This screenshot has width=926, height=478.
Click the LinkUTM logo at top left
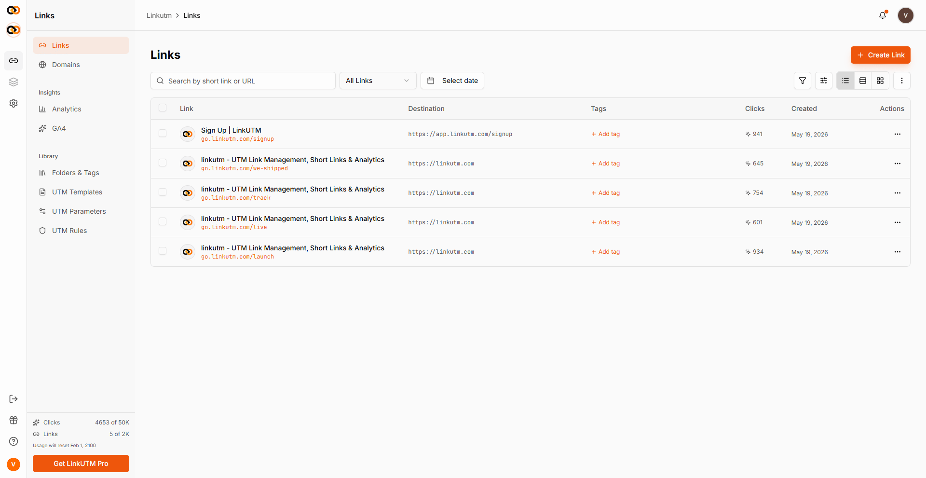14,10
